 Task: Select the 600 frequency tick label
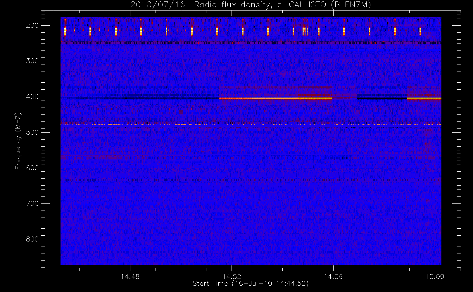tap(32, 168)
